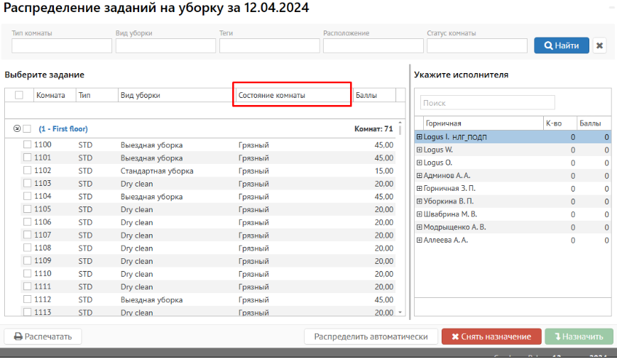Click the tasks list scroll-down arrow
The height and width of the screenshot is (359, 617).
(x=400, y=313)
